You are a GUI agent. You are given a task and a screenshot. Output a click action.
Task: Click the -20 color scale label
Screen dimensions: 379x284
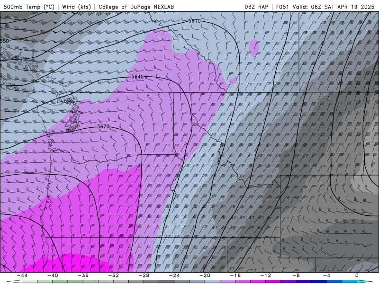coord(205,275)
